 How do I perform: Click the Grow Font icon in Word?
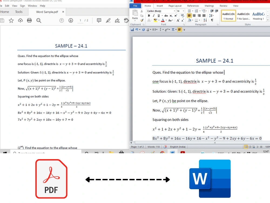178,20
